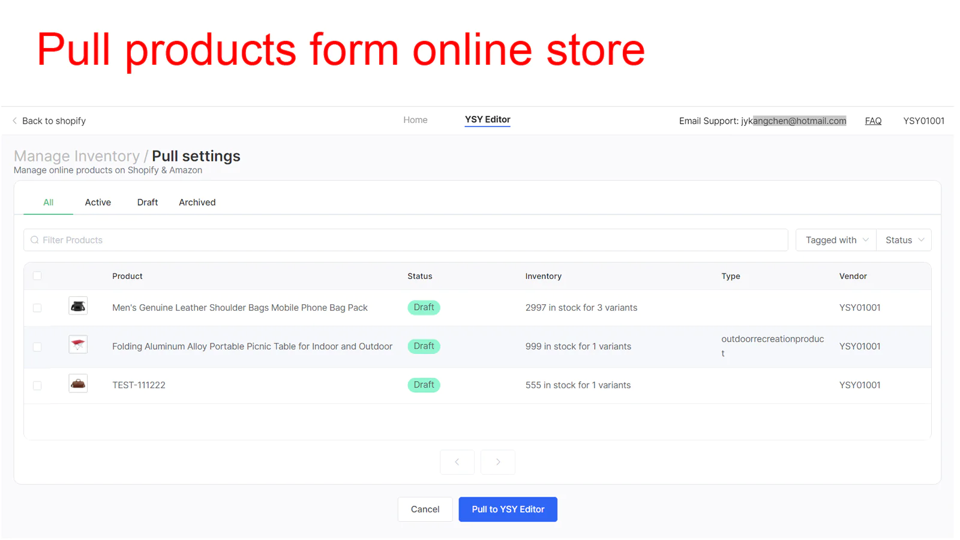The width and height of the screenshot is (960, 540).
Task: Open the Status filter dropdown
Action: 904,240
